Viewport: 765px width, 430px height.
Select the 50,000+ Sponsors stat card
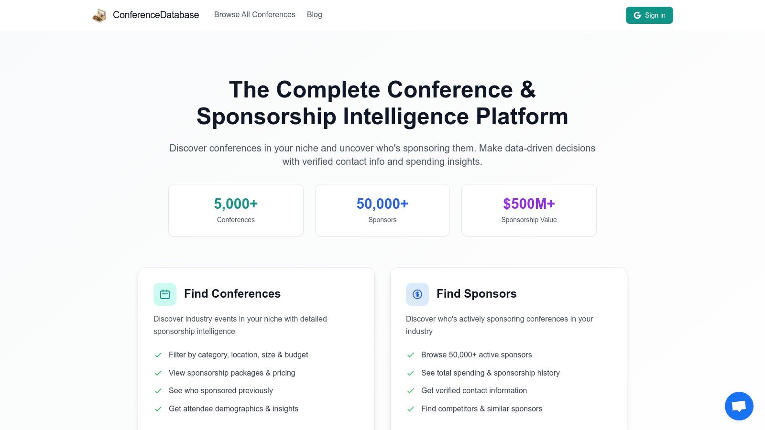[382, 210]
